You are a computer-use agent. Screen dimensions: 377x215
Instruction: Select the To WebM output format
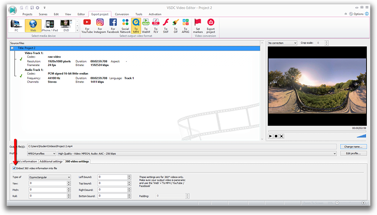[x=146, y=26]
